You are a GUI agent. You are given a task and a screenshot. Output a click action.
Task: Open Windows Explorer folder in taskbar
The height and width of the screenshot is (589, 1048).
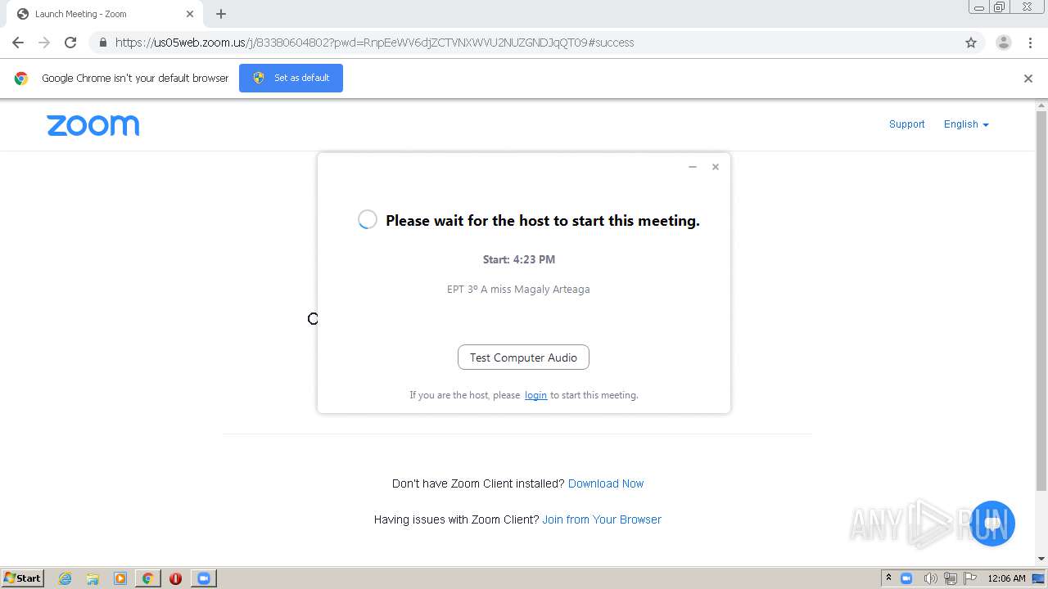point(93,578)
